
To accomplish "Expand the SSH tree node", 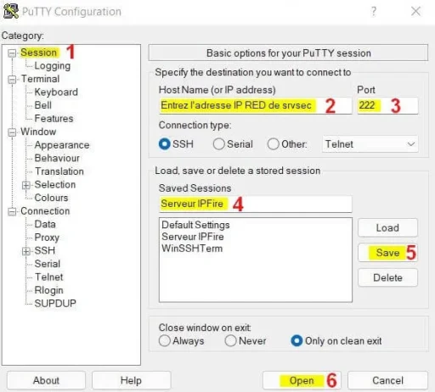I will pyautogui.click(x=26, y=251).
